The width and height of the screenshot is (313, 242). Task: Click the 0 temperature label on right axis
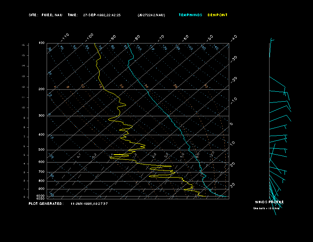[232, 124]
